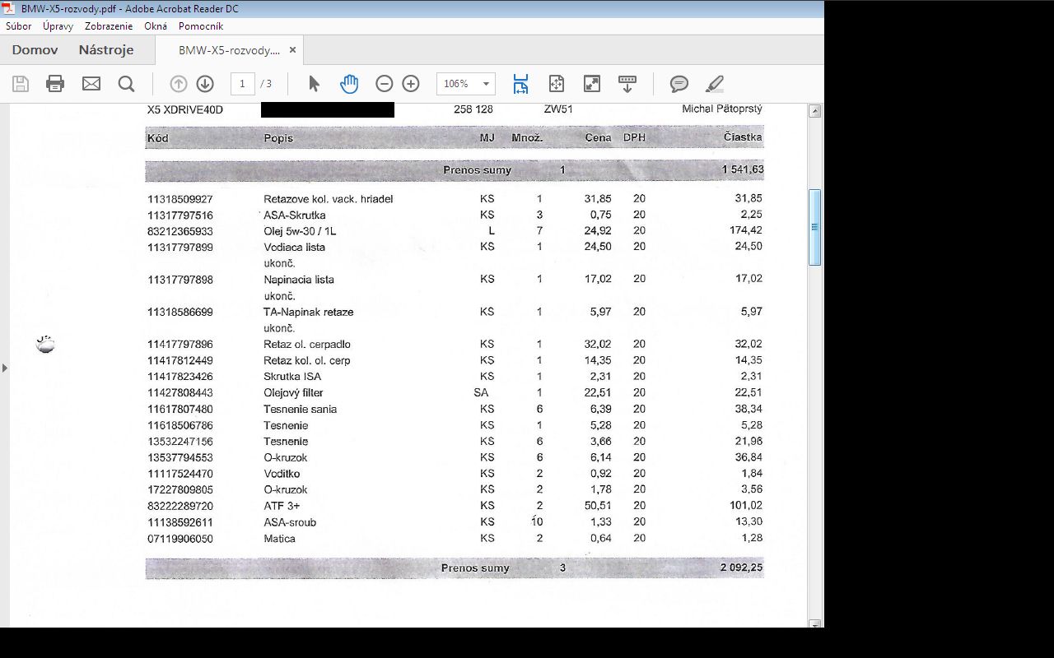Open the Find text magnifier tool
The width and height of the screenshot is (1054, 658).
coord(126,84)
